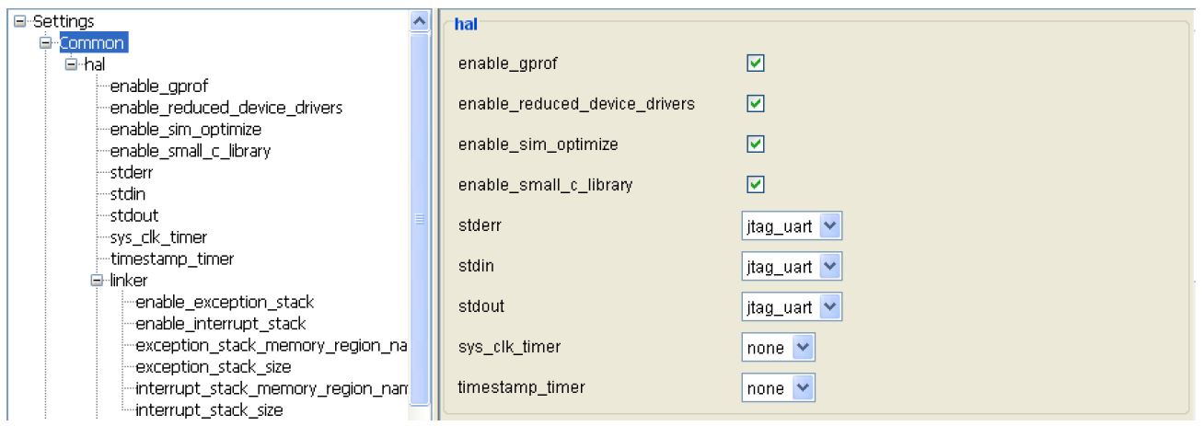Uncheck enable_reduced_device_drivers checkbox
Screen dimensions: 1204x426
tap(755, 104)
